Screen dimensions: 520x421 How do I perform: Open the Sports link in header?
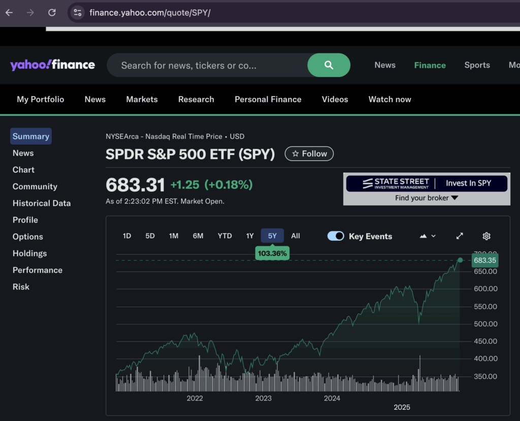tap(477, 65)
